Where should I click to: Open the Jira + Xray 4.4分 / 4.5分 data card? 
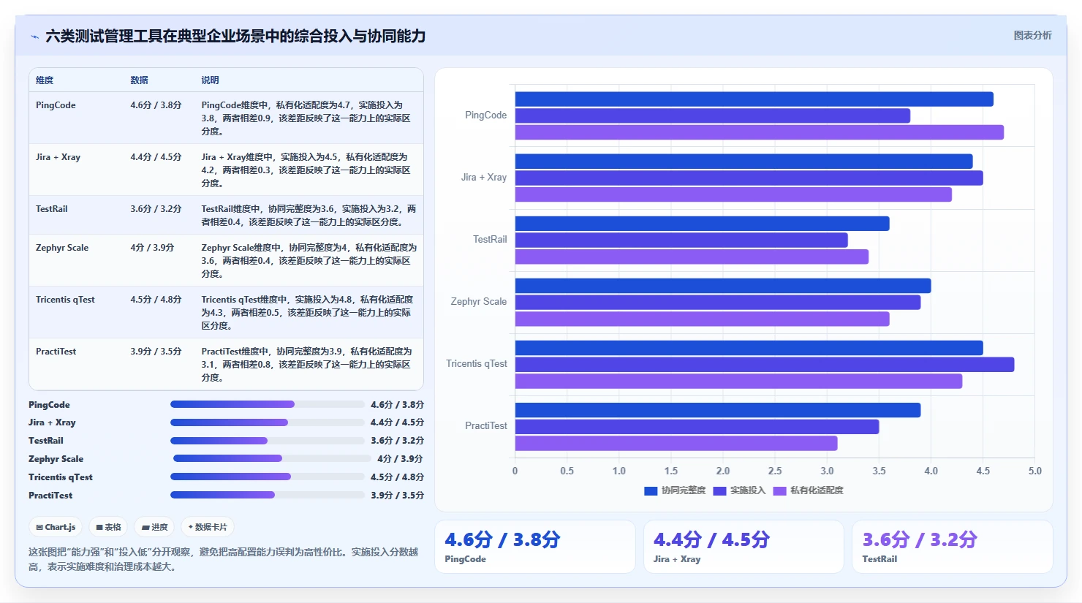click(744, 547)
